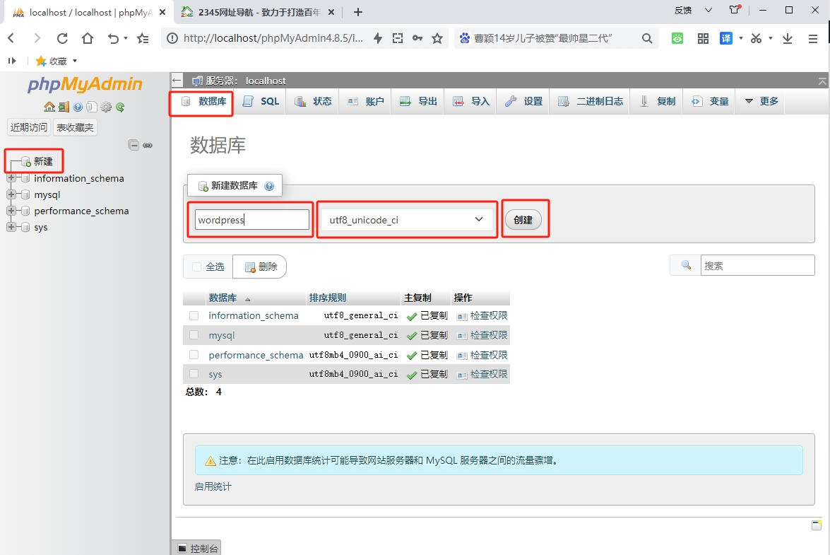Viewport: 830px width, 555px height.
Task: Open the utf8_unicode_ci collation dropdown
Action: click(x=407, y=220)
